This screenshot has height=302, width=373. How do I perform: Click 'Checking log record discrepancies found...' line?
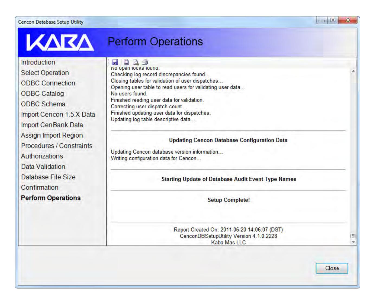[x=160, y=74]
